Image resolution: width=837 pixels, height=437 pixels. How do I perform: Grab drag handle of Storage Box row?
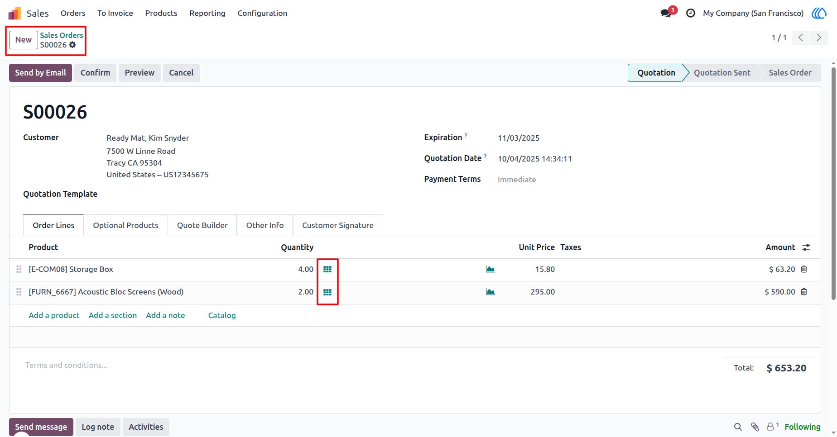19,269
